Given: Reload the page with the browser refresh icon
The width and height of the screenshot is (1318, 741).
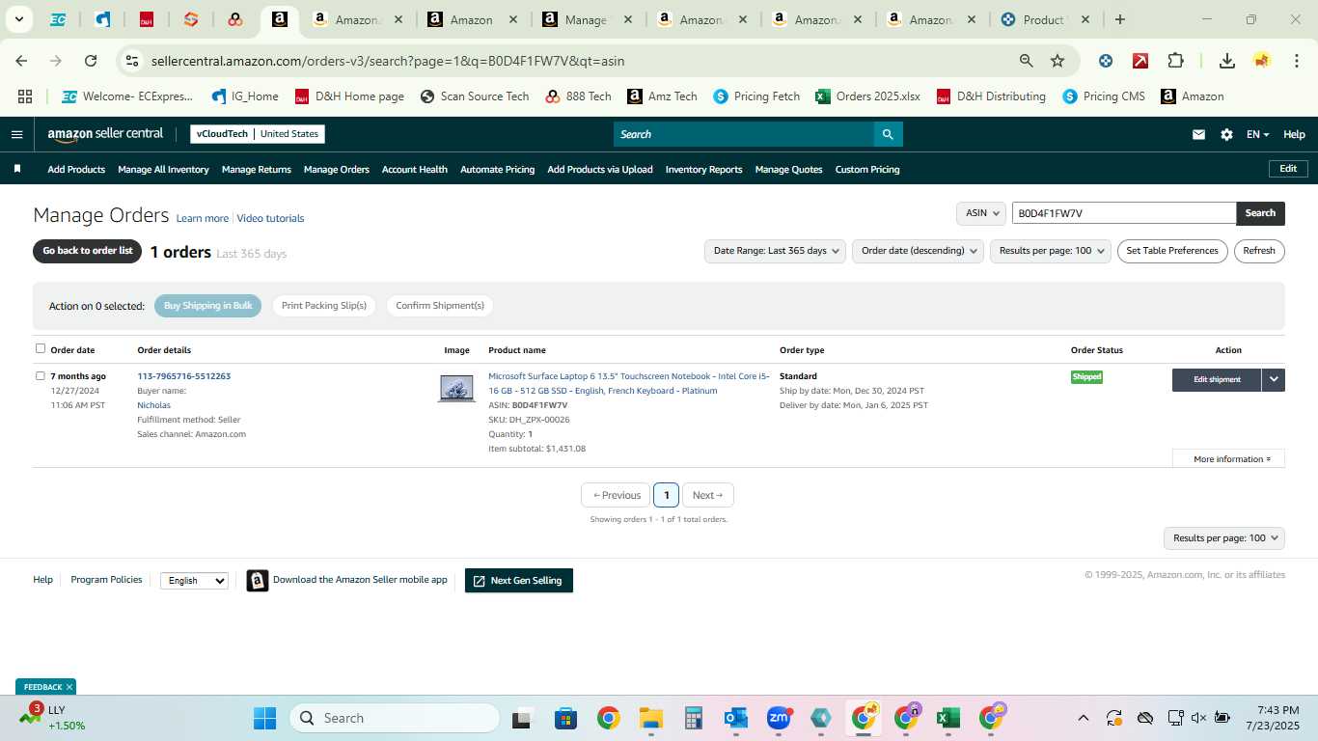Looking at the screenshot, I should pos(91,61).
